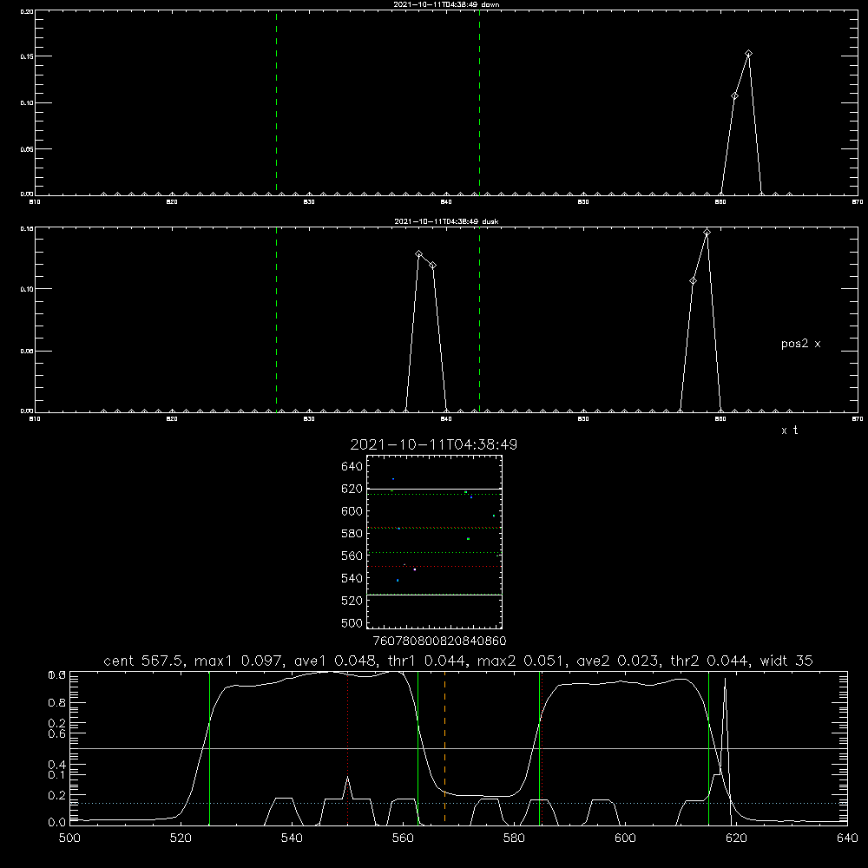868x868 pixels.
Task: Click the right green dashed line in dawn plot
Action: tap(479, 102)
